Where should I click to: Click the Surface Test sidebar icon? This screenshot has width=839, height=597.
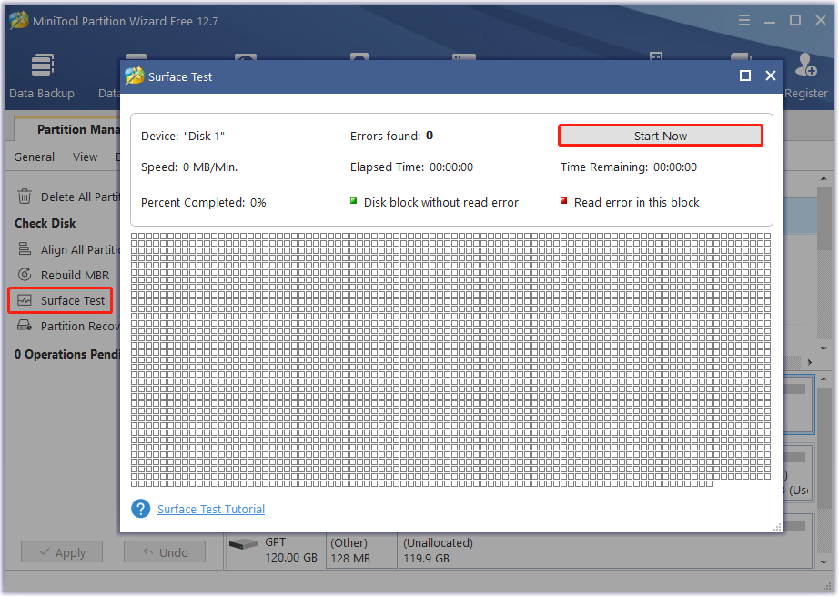(x=25, y=300)
